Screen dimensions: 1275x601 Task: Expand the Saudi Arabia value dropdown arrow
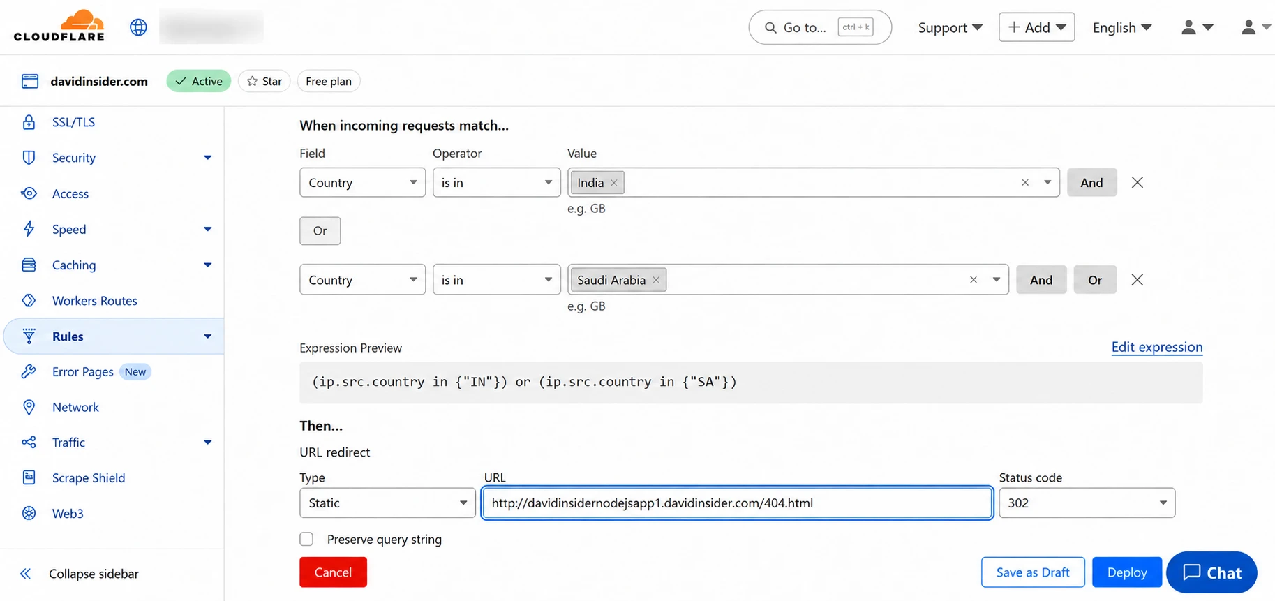[997, 280]
